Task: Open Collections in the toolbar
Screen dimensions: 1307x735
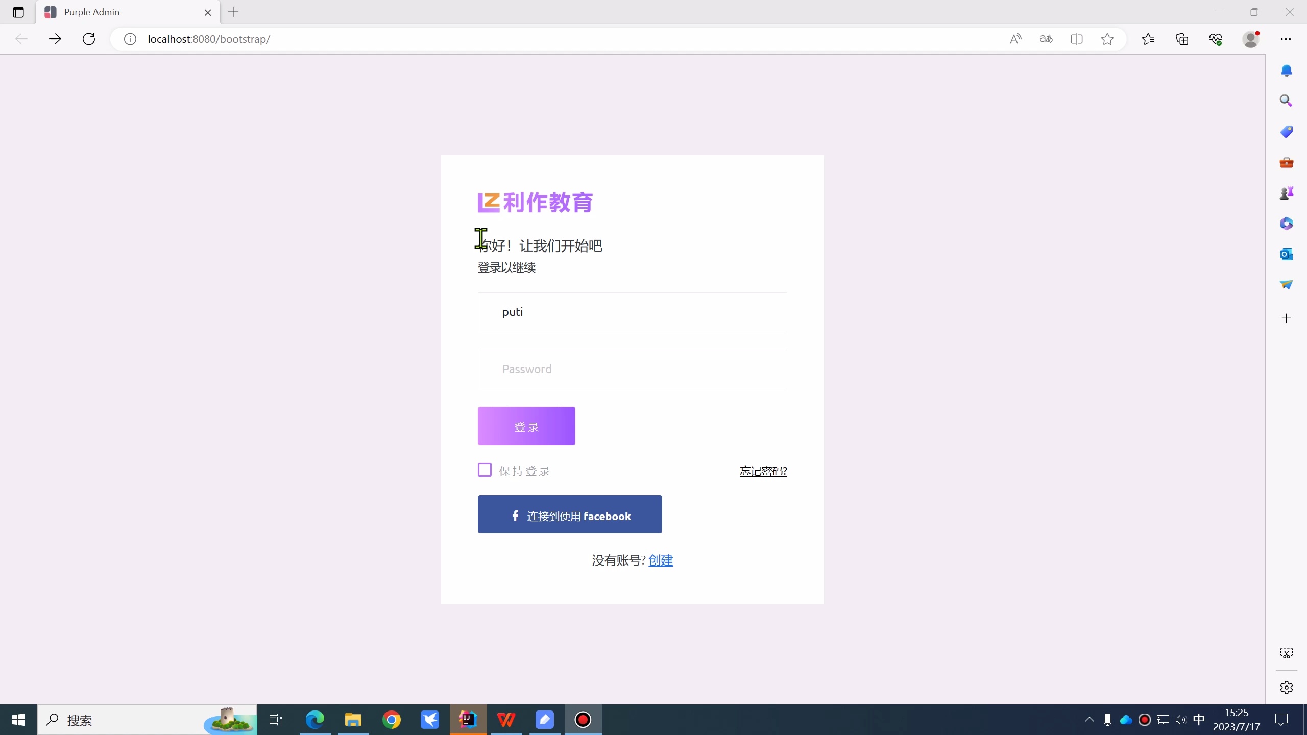Action: tap(1181, 39)
